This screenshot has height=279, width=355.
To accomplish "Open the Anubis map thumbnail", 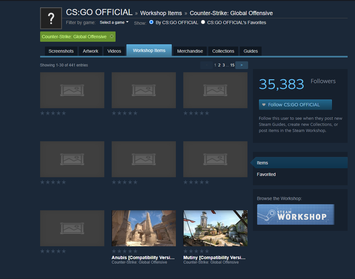I will (x=144, y=228).
